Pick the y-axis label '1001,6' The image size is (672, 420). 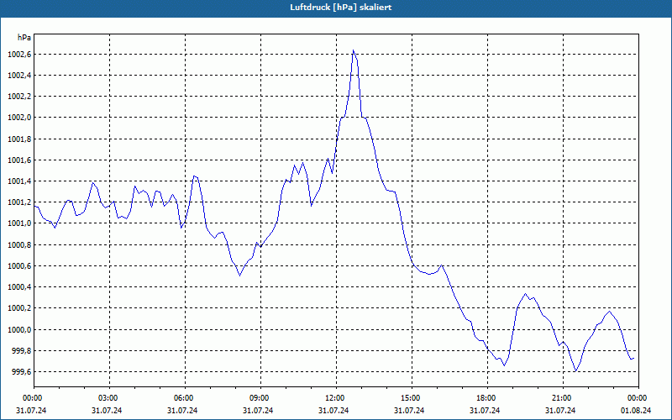(19, 160)
